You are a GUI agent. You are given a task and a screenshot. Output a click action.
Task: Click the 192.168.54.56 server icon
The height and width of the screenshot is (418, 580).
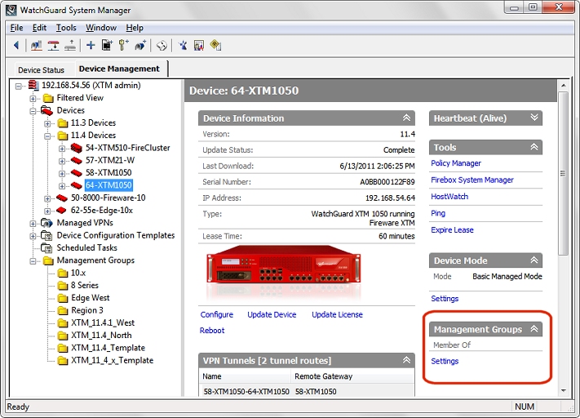[x=33, y=85]
